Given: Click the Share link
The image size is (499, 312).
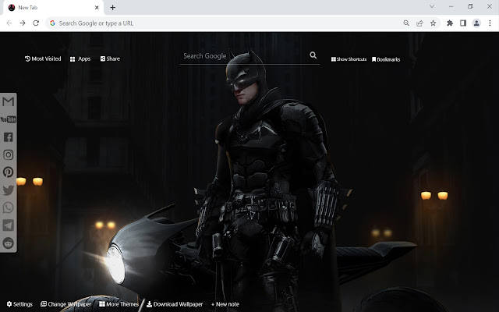Looking at the screenshot, I should (x=110, y=58).
